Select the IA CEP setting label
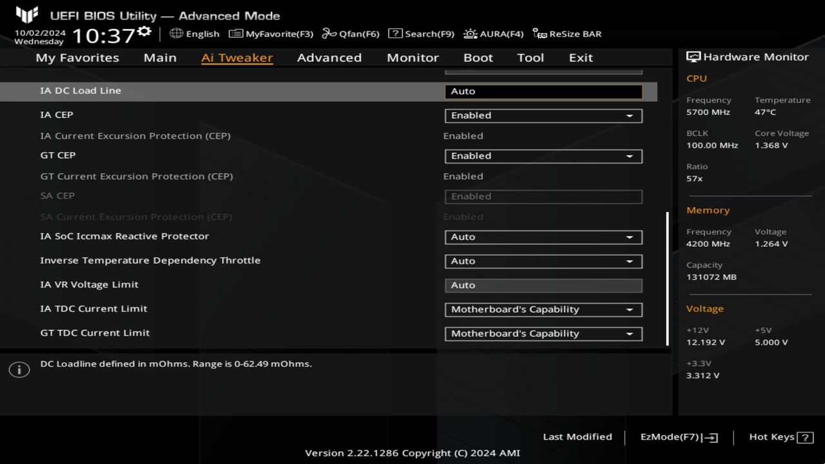 tap(57, 115)
